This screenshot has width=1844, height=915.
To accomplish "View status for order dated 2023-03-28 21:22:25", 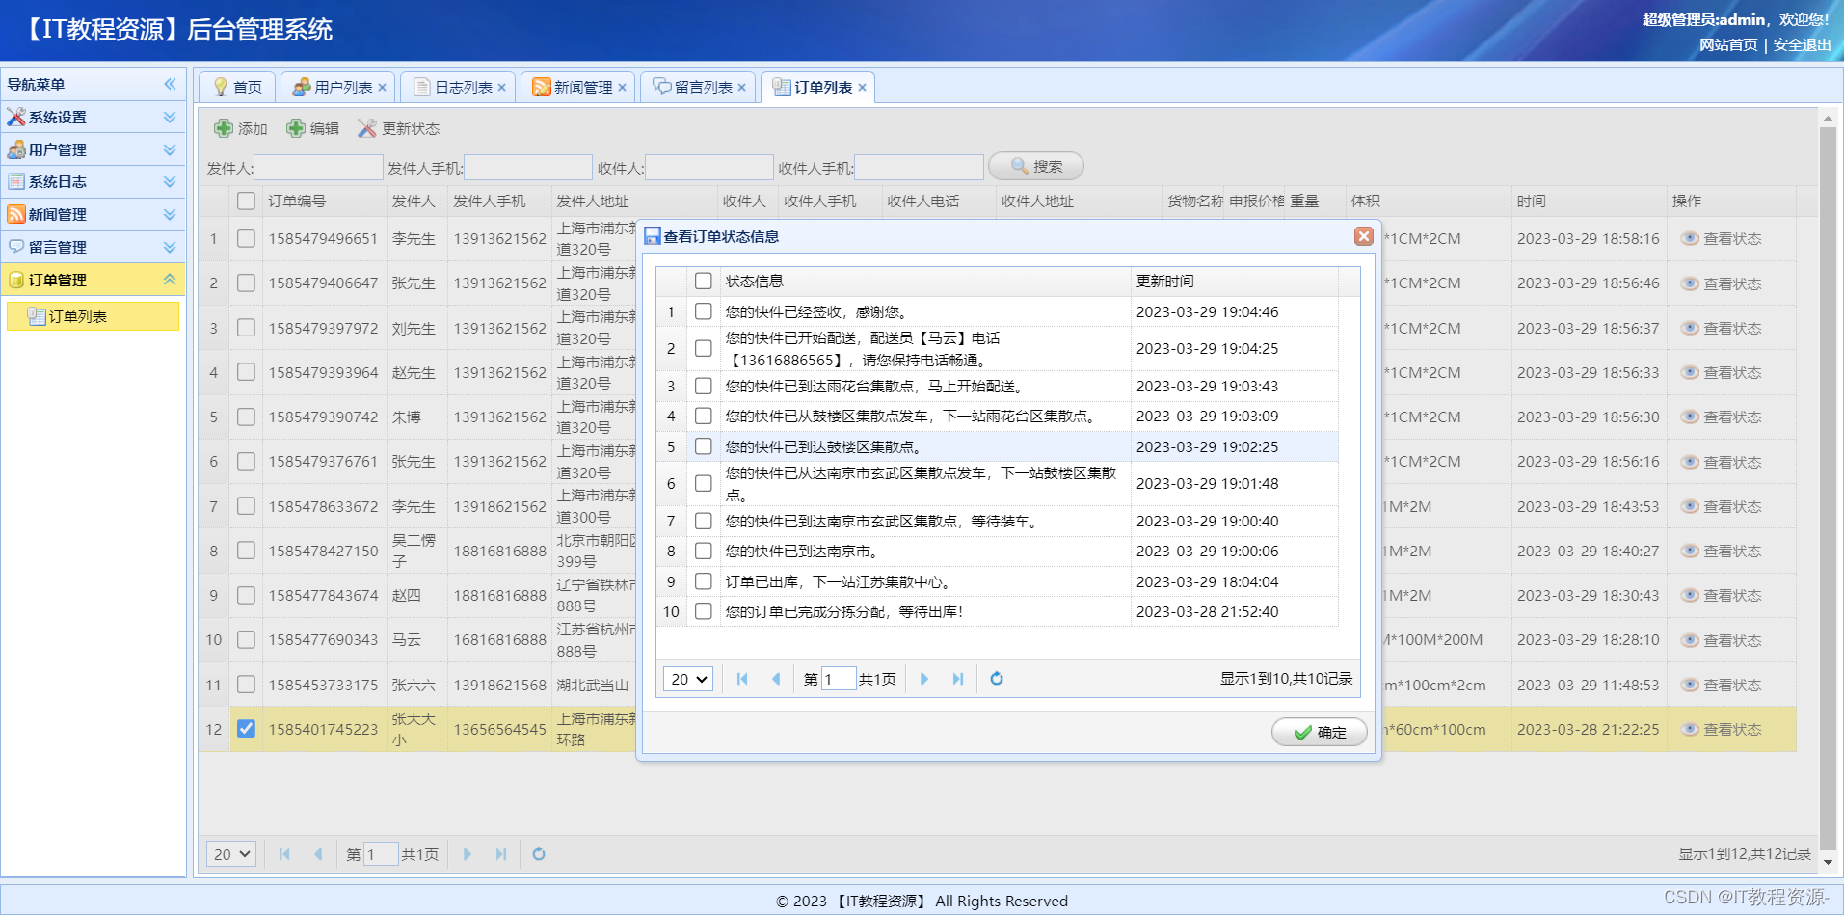I will [1722, 730].
